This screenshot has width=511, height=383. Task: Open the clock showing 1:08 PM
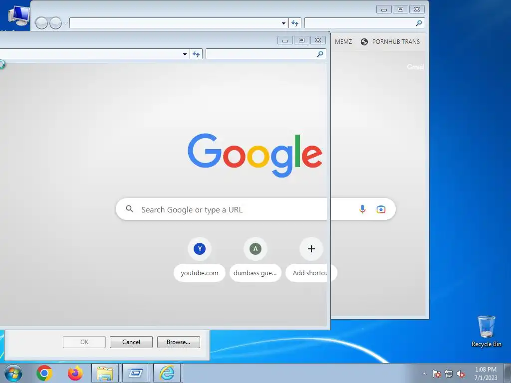pyautogui.click(x=486, y=373)
